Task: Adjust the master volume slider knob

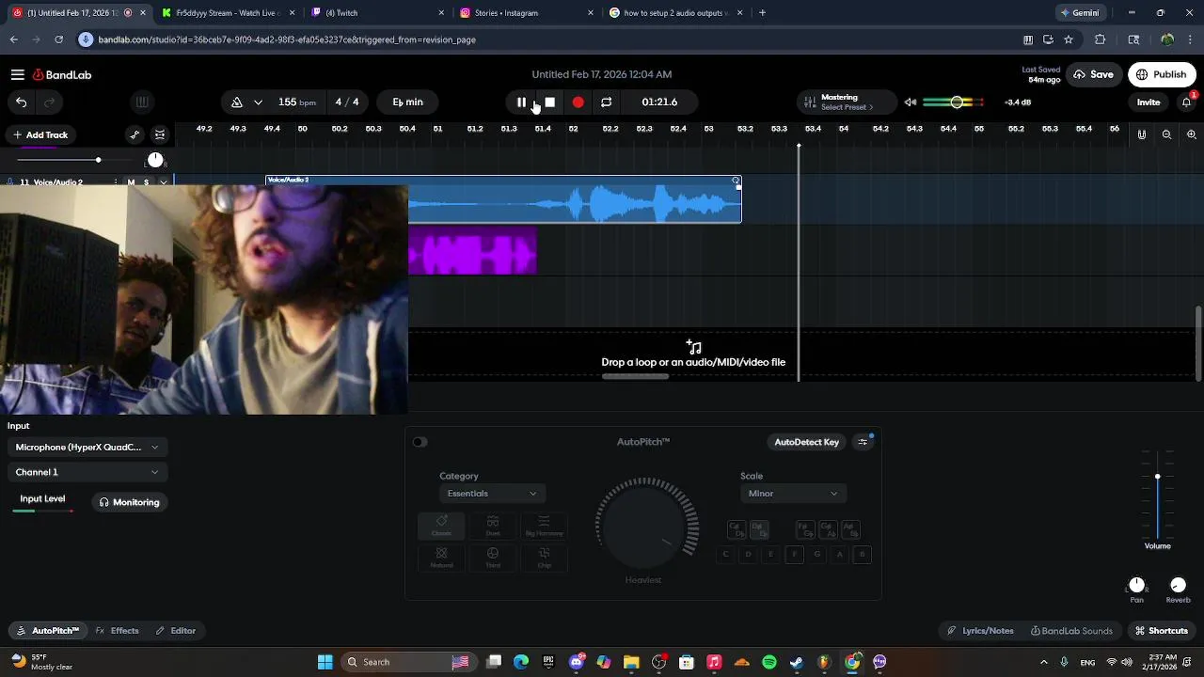Action: 957,102
